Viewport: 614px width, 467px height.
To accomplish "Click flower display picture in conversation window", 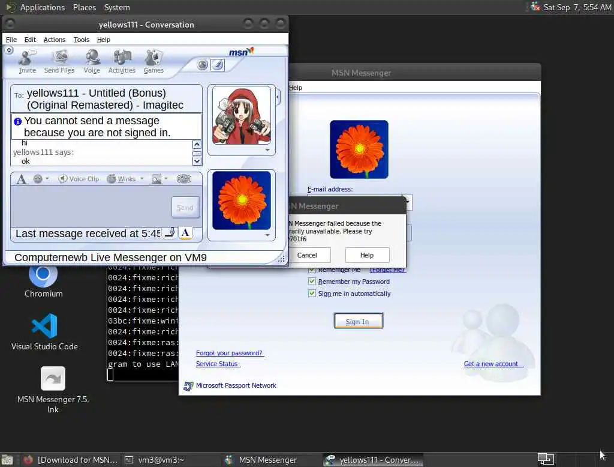I will (242, 200).
